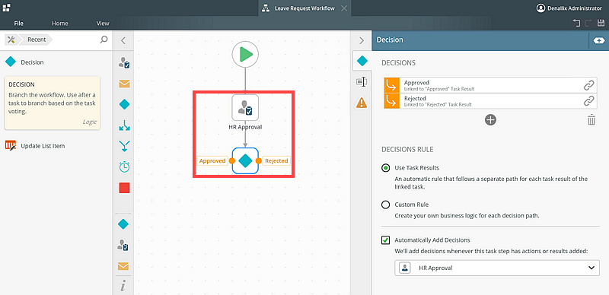609x295 pixels.
Task: Add a new decision with plus icon
Action: pyautogui.click(x=490, y=119)
